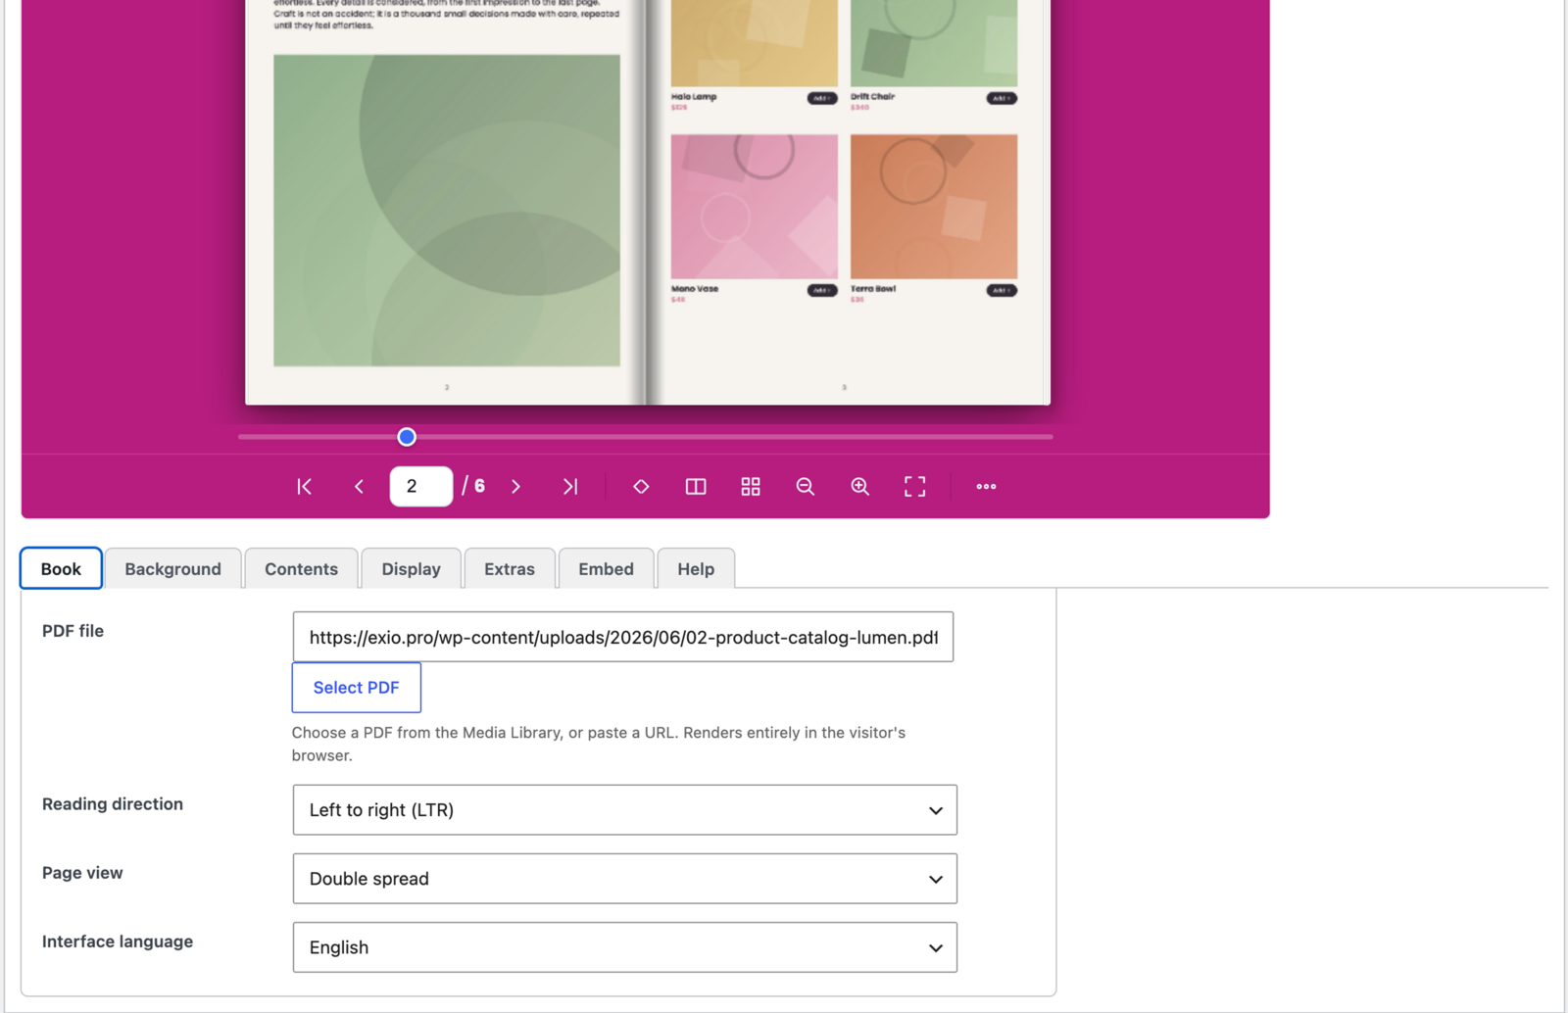
Task: Open the Help tab
Action: pos(696,568)
